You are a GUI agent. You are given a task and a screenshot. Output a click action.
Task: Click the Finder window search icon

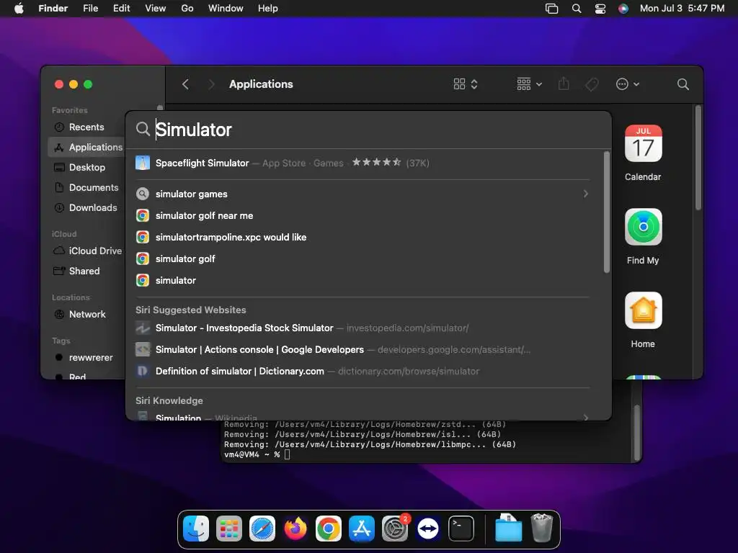click(683, 84)
